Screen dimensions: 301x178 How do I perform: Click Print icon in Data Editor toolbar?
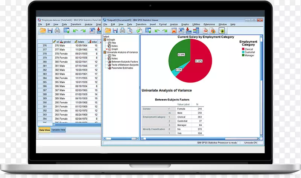pos(57,30)
